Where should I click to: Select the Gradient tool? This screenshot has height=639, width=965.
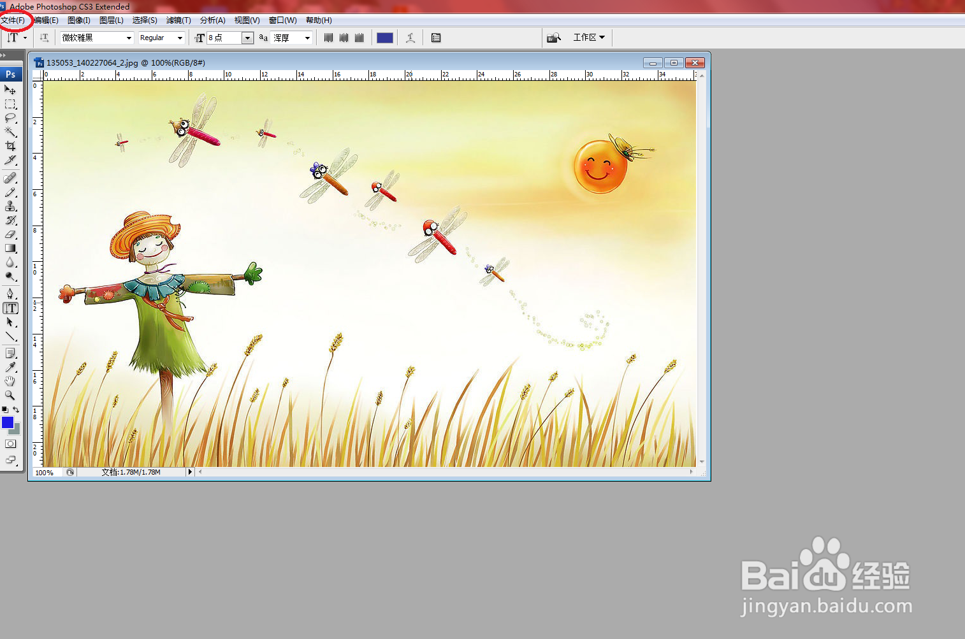(10, 248)
